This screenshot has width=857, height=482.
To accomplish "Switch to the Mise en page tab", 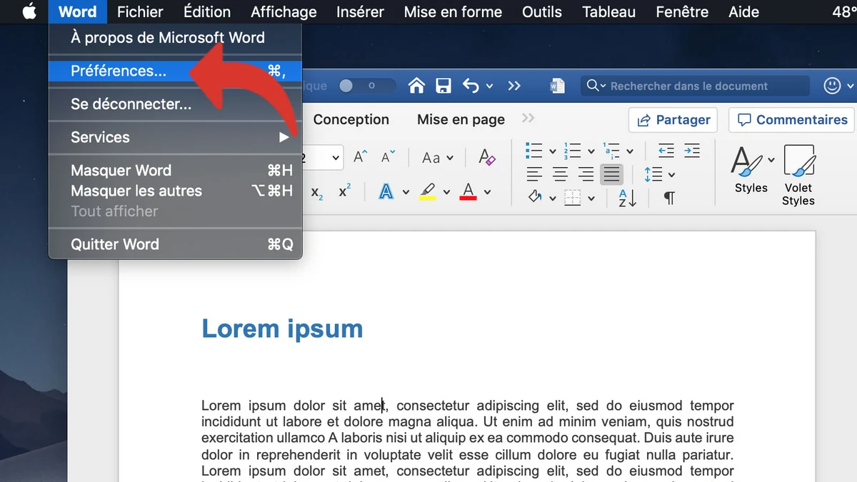I will coord(461,120).
